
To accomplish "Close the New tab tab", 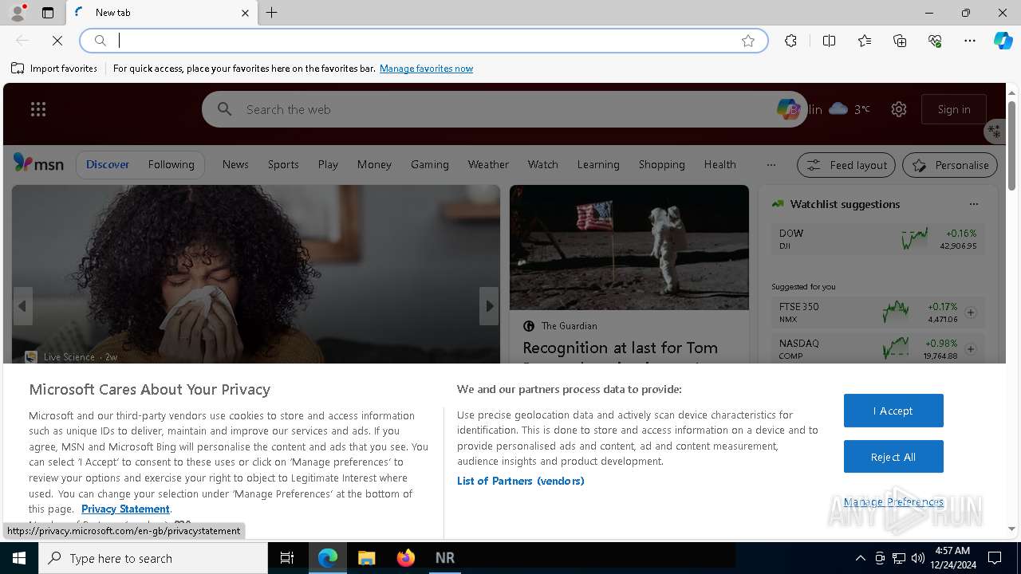I will click(x=245, y=13).
